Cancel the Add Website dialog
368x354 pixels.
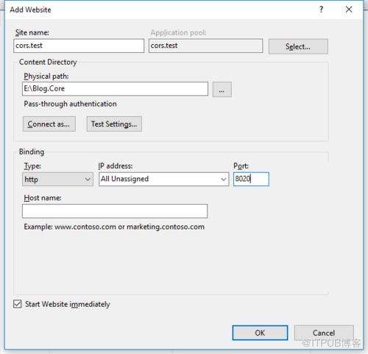324,333
